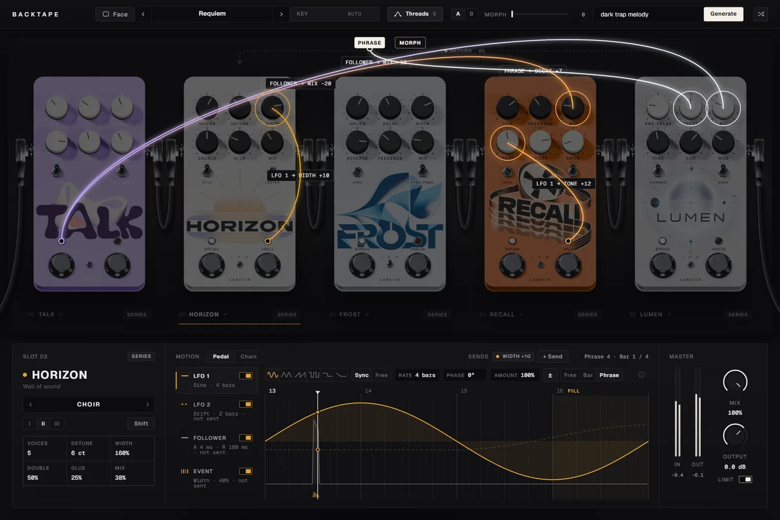This screenshot has width=780, height=520.
Task: Toggle the master Limit switch
Action: 745,479
